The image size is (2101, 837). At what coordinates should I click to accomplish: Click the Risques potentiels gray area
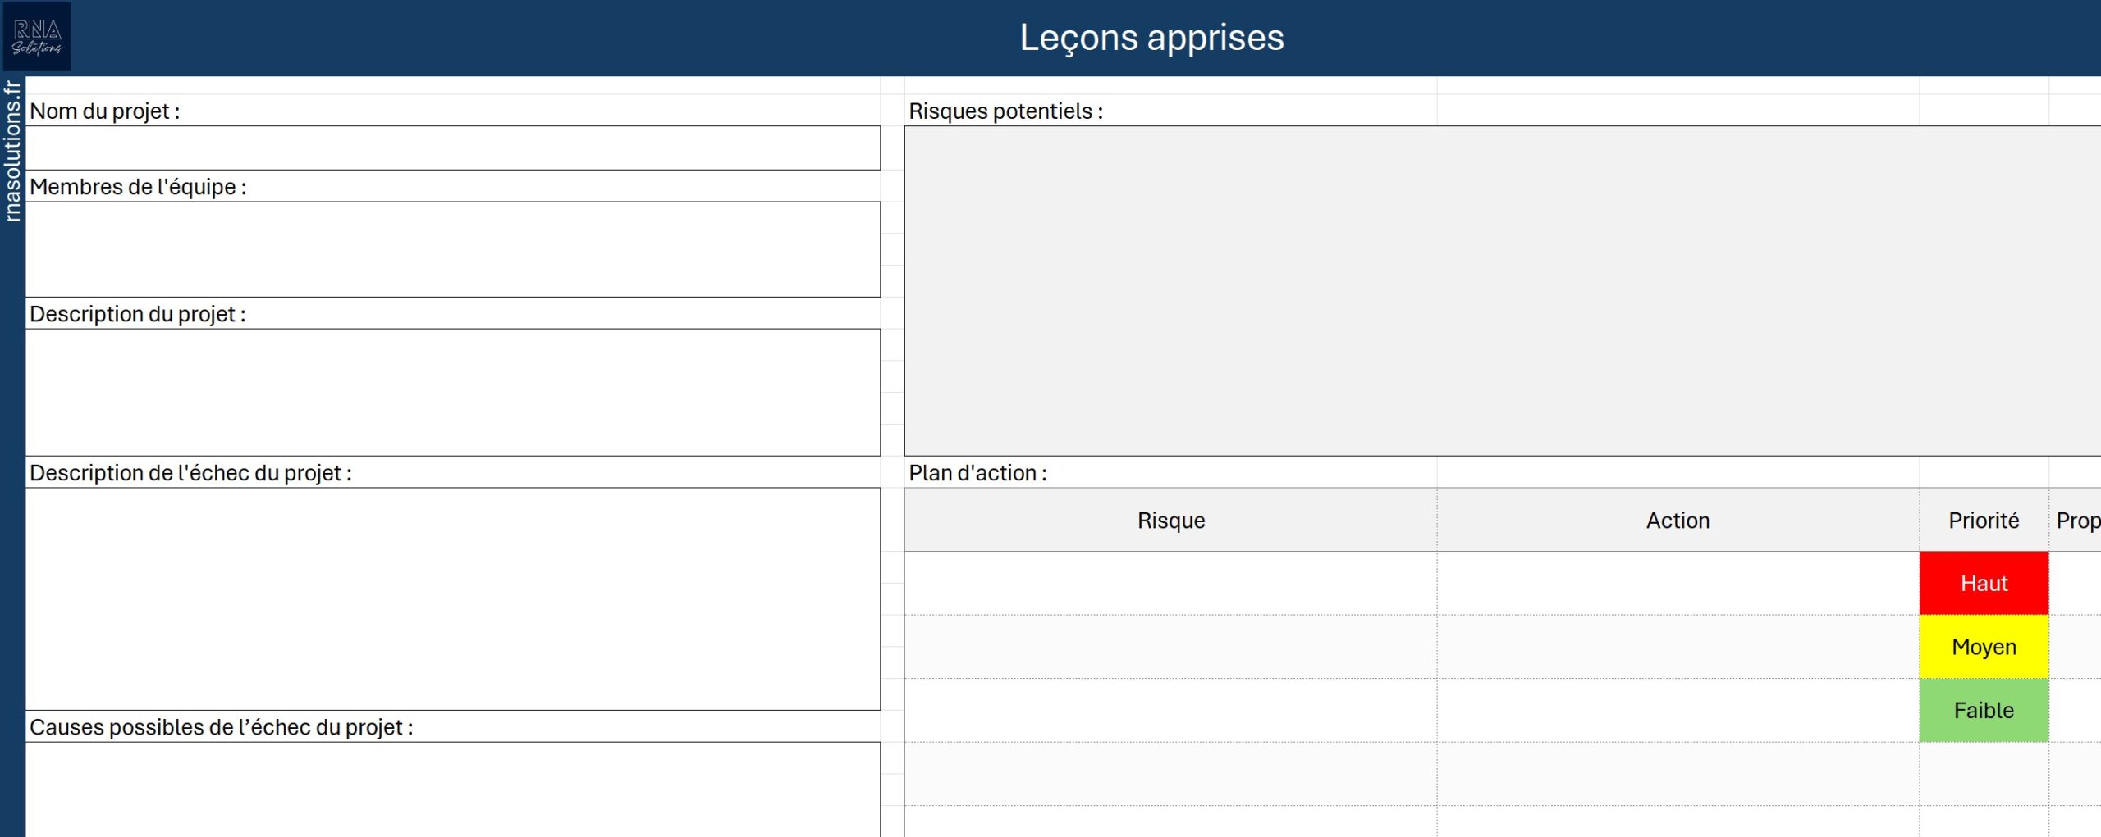[x=1502, y=291]
